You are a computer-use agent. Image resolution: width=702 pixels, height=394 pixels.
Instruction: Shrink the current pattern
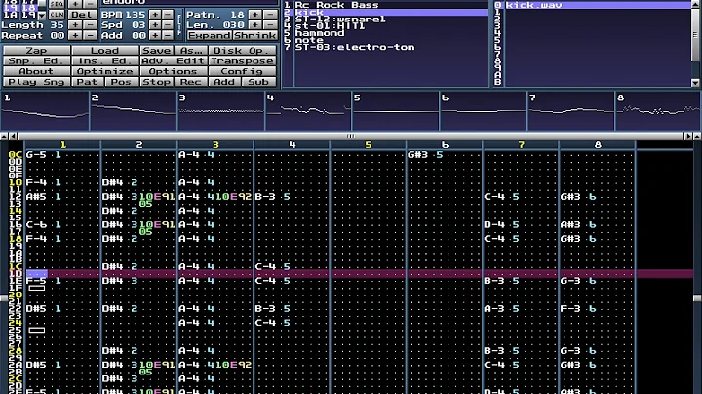(254, 35)
